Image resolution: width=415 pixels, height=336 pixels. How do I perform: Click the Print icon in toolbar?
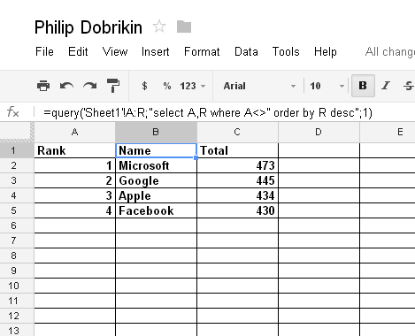pos(43,86)
